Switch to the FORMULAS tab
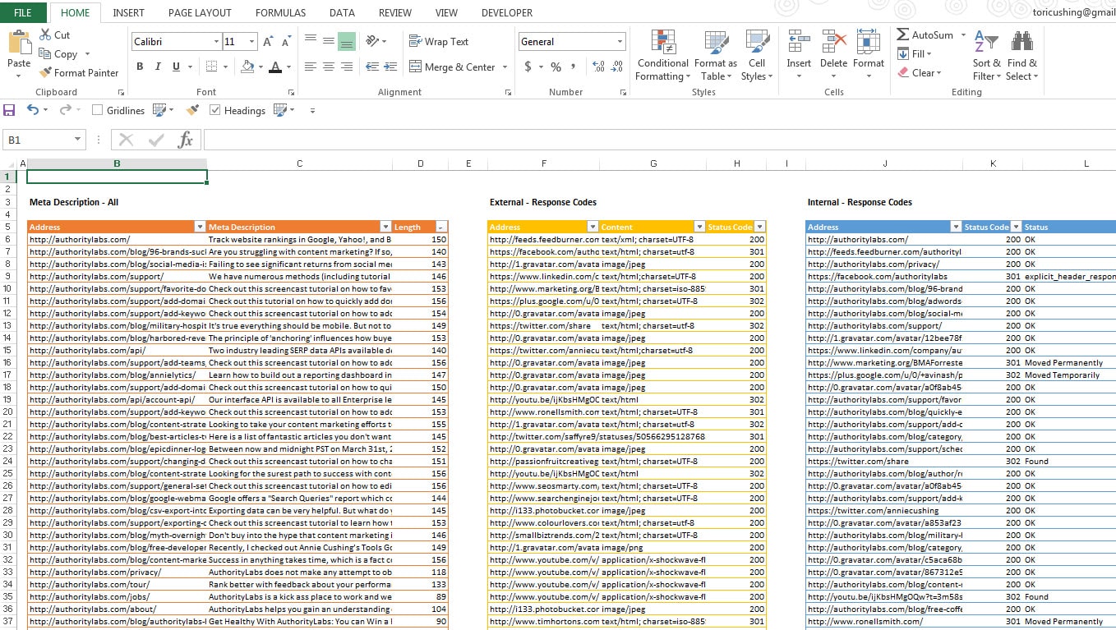1116x630 pixels. [280, 12]
